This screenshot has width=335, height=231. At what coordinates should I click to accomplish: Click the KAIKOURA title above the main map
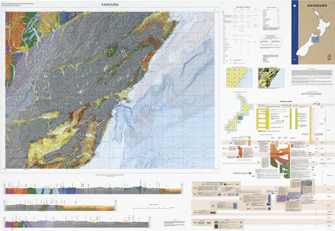pos(110,4)
